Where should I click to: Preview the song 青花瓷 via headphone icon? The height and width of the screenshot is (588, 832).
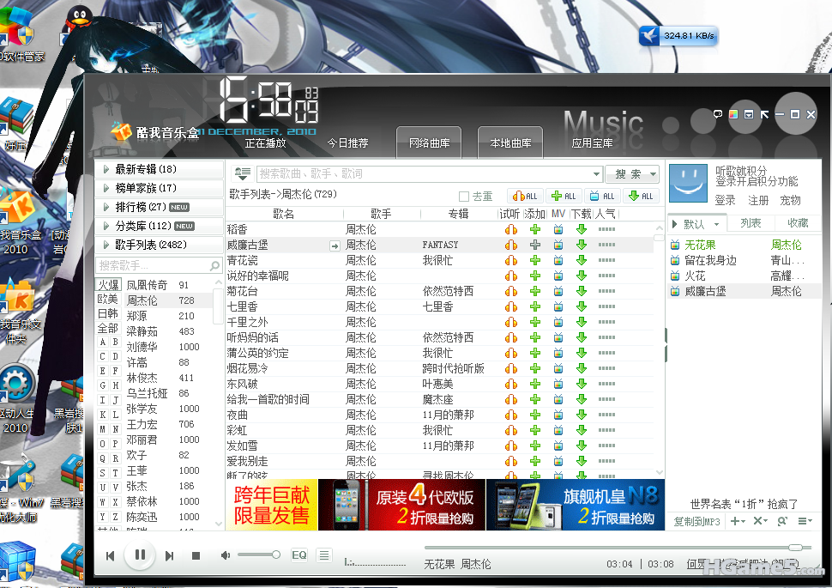point(511,260)
